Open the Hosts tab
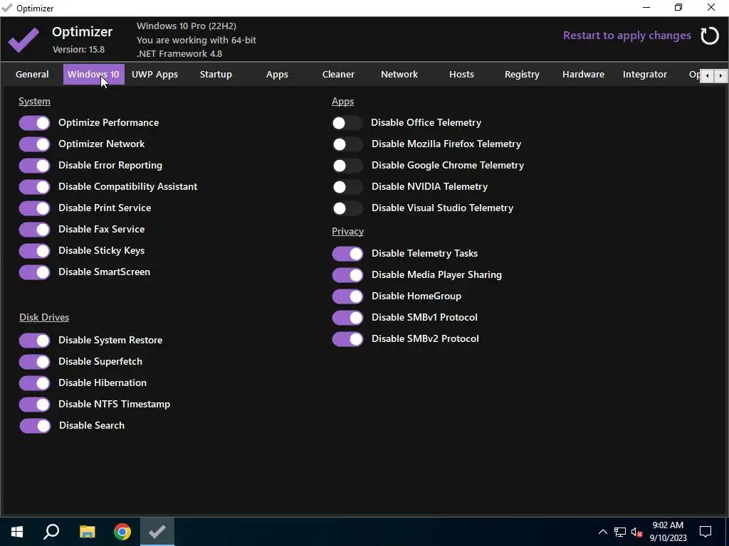 (461, 74)
